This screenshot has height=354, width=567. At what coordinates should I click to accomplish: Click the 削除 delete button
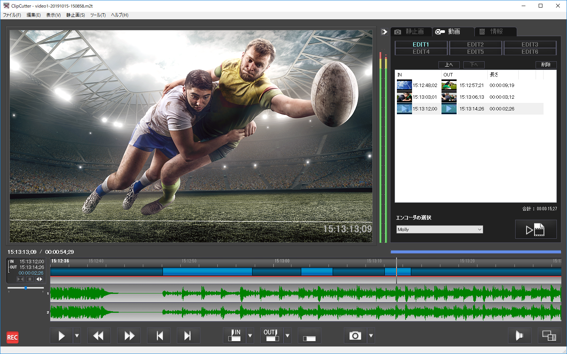point(546,65)
